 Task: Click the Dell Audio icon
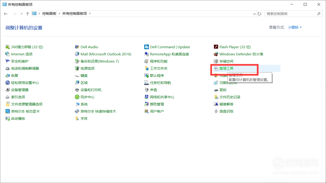[77, 47]
